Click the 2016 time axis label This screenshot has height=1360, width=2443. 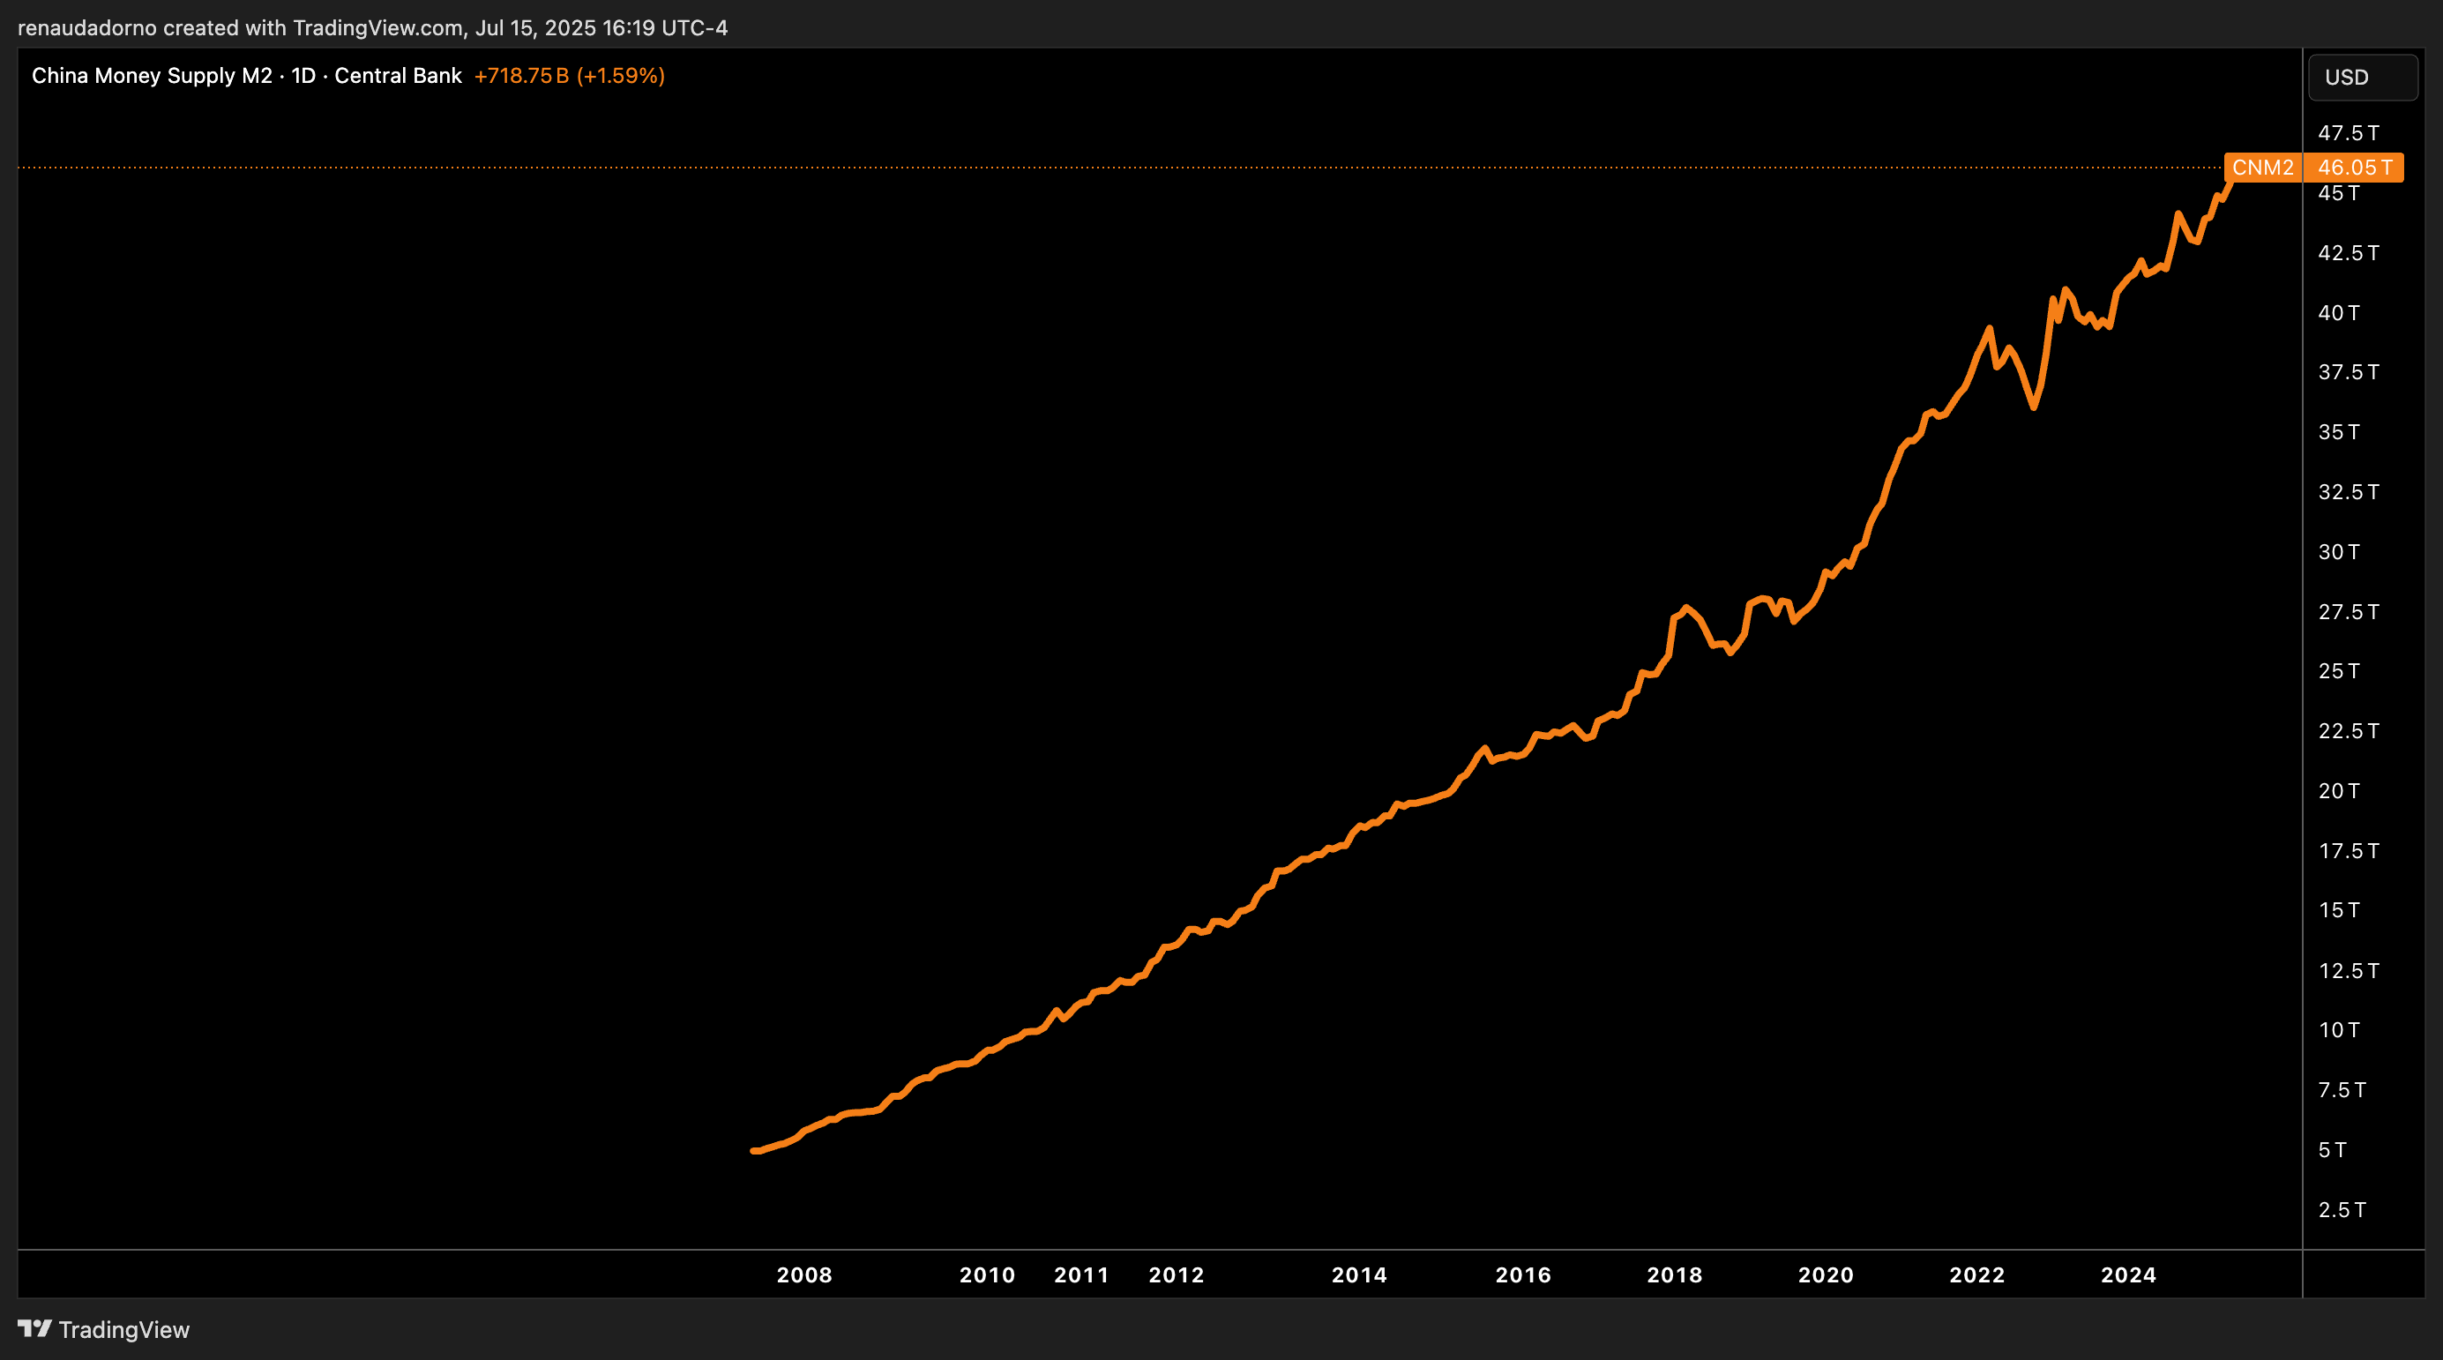pos(1523,1274)
